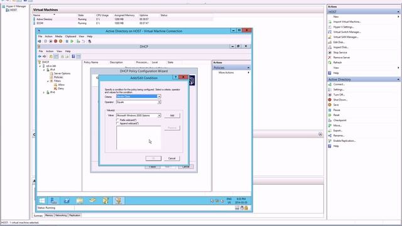Open Virtual Switch Manager in Actions pane
The width and height of the screenshot is (402, 226).
347,32
